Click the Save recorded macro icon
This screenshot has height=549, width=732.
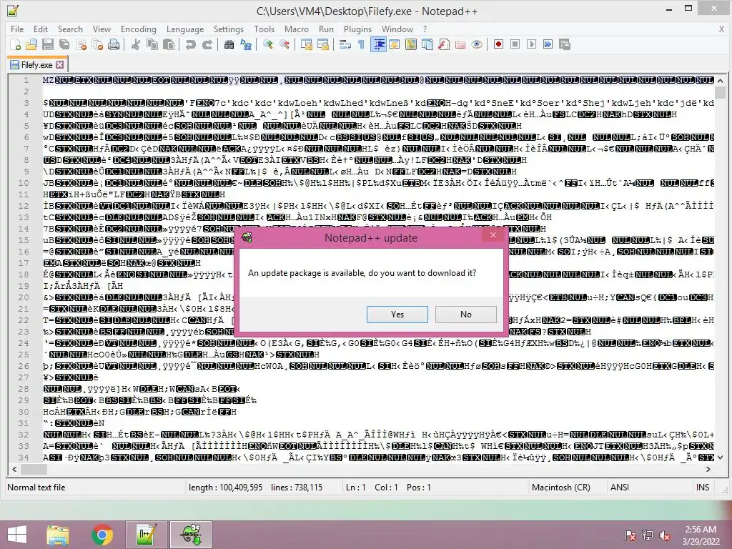tap(565, 44)
